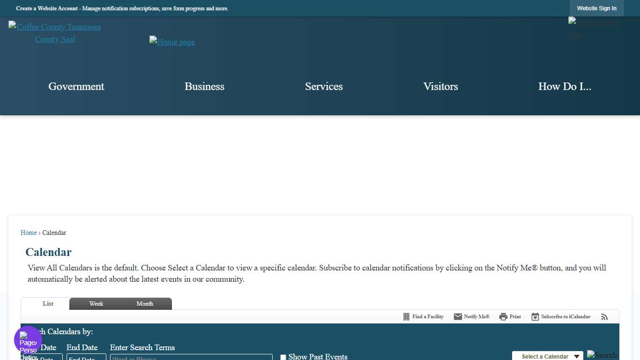Image resolution: width=640 pixels, height=360 pixels.
Task: Click the Find a Facility grid icon
Action: [406, 317]
